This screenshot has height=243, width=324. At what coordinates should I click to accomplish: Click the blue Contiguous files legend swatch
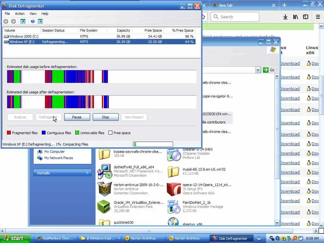point(44,133)
